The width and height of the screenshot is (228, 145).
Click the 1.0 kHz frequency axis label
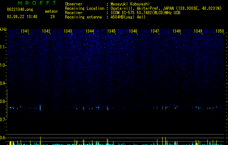[x=3, y=65]
